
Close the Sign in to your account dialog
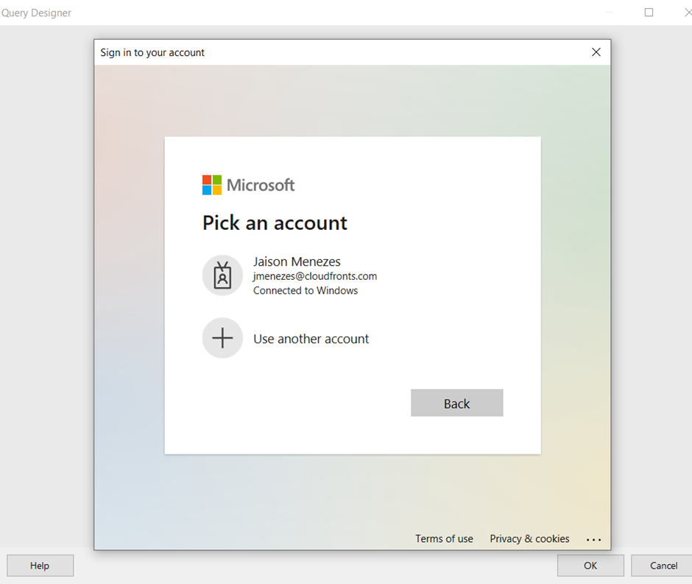pyautogui.click(x=596, y=52)
